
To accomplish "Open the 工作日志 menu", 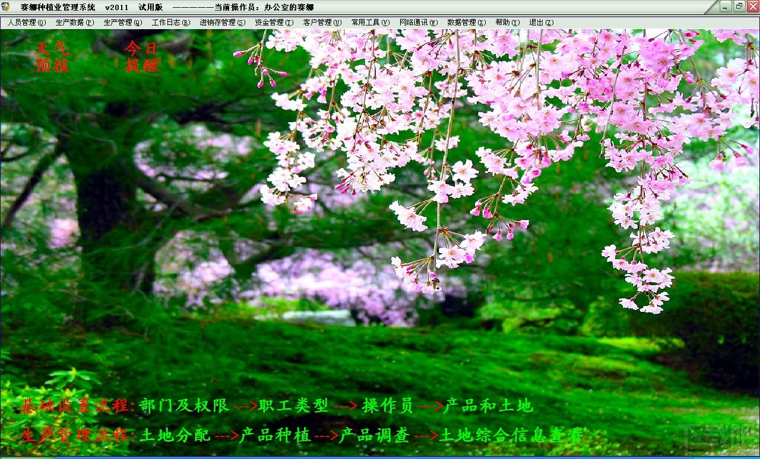I will pyautogui.click(x=171, y=23).
